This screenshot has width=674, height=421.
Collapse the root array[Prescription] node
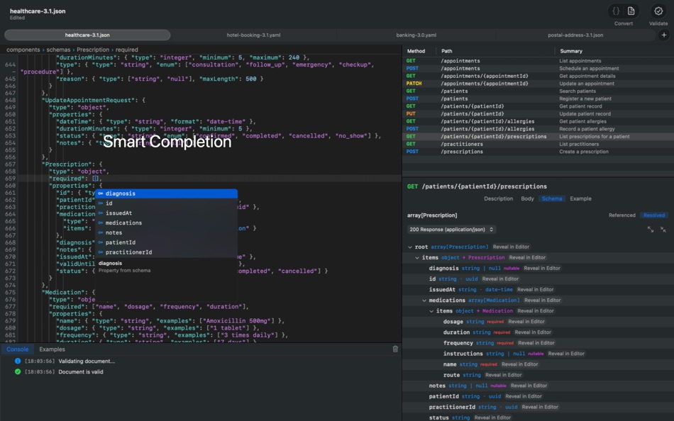tap(410, 246)
